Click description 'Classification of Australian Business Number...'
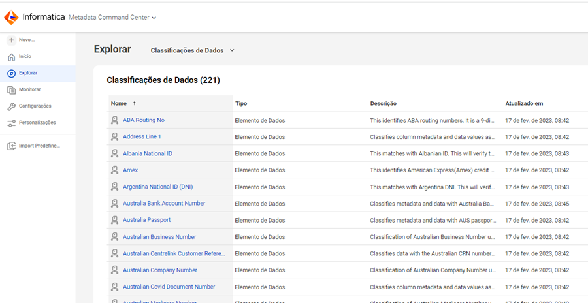The width and height of the screenshot is (588, 303). pos(433,238)
